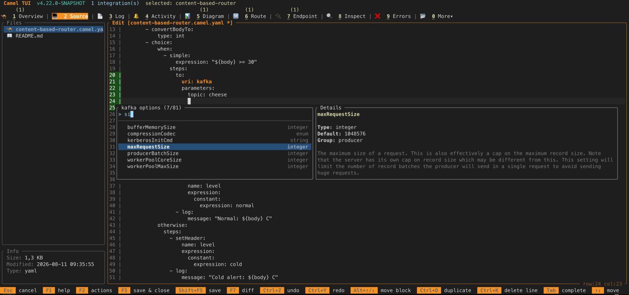Click the Ctrl+Z undo shortcut
The image size is (629, 295).
click(x=280, y=291)
